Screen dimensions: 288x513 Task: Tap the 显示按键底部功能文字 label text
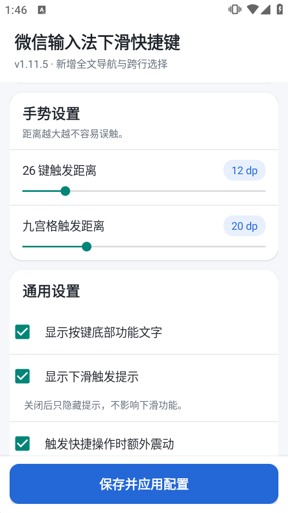click(x=103, y=332)
